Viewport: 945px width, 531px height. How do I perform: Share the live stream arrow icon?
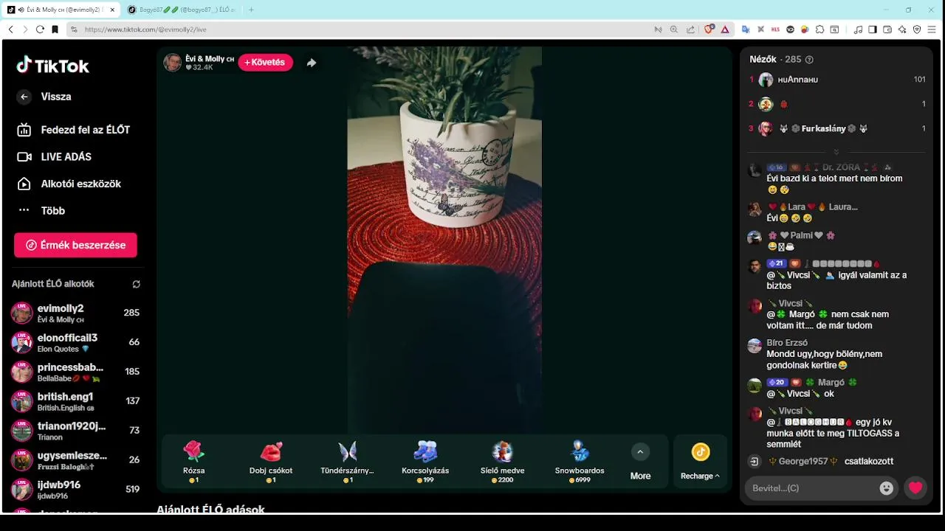point(312,63)
